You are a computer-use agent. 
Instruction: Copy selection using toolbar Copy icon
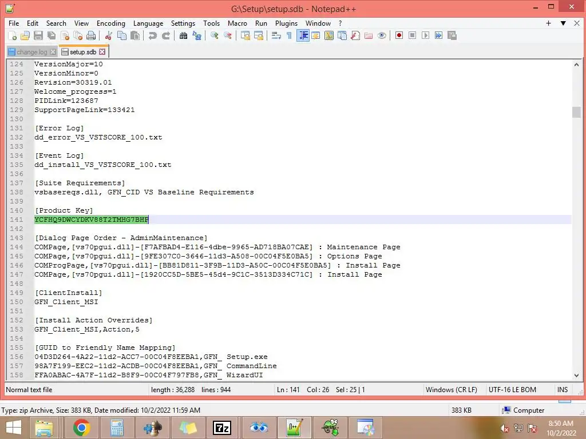pos(122,35)
